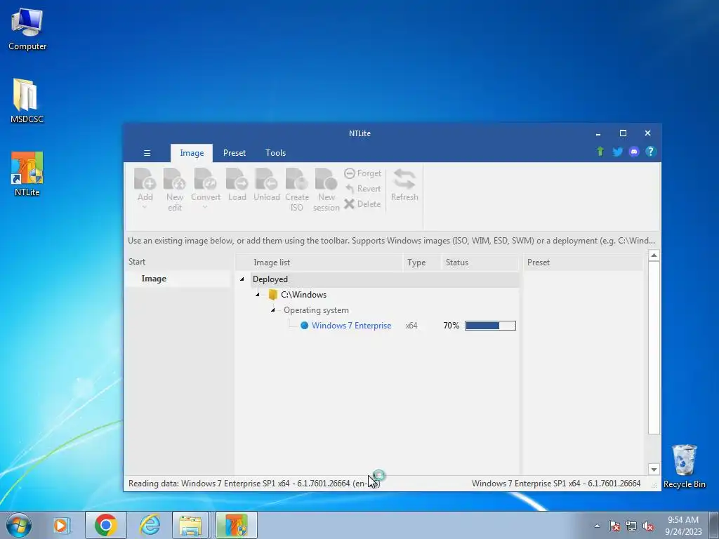Click the taskbar clock showing 9:54 AM
The image size is (719, 539).
click(683, 525)
